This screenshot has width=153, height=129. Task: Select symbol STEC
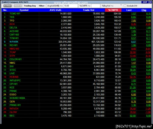13,70
